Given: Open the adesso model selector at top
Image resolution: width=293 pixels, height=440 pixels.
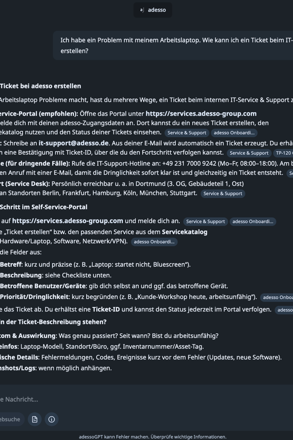Looking at the screenshot, I should (153, 10).
